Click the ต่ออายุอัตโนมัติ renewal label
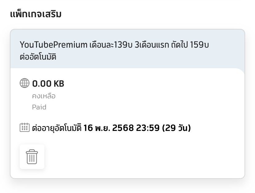Image resolution: width=255 pixels, height=193 pixels. pyautogui.click(x=57, y=128)
